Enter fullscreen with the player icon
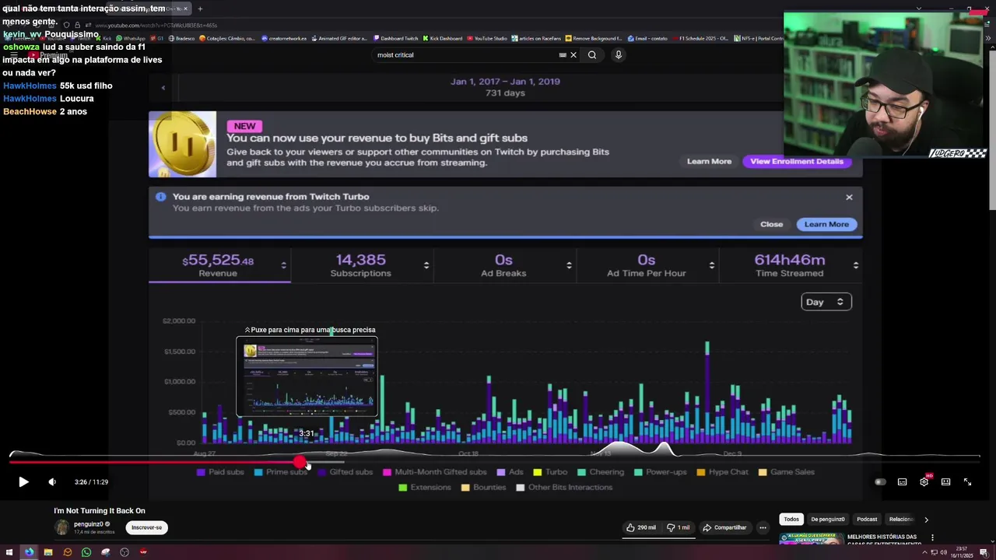Screen dimensions: 996x560 point(967,482)
